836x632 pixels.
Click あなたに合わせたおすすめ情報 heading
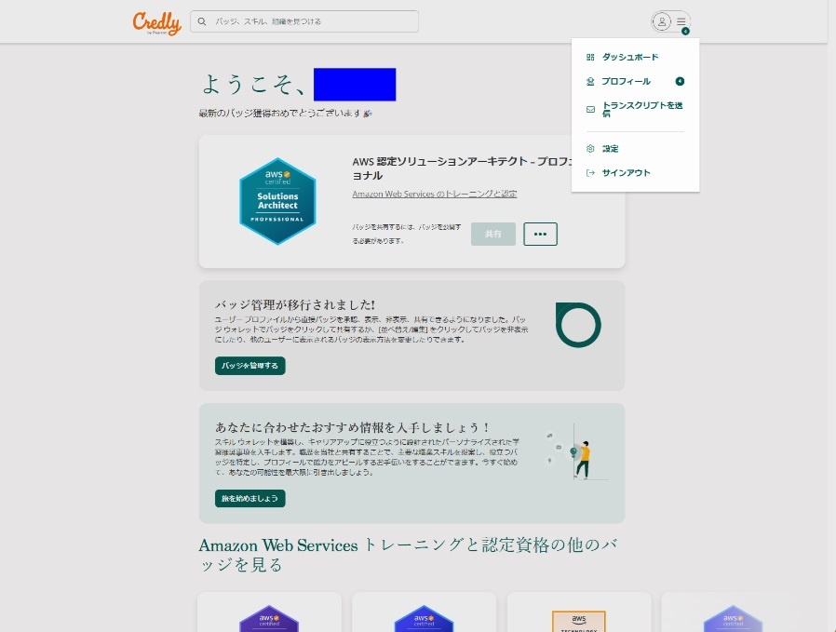pyautogui.click(x=352, y=427)
